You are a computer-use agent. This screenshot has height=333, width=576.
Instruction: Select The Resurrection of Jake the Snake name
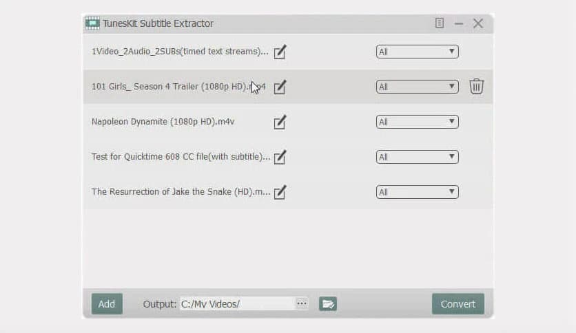coord(181,192)
